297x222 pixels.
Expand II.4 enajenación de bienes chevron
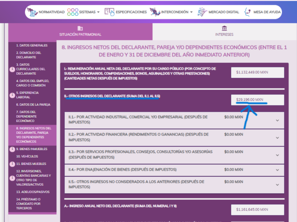(277, 170)
